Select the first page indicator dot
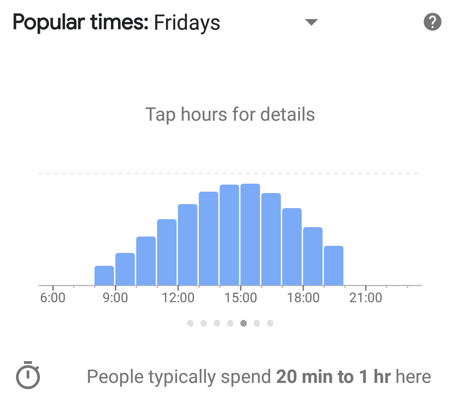 tap(190, 323)
